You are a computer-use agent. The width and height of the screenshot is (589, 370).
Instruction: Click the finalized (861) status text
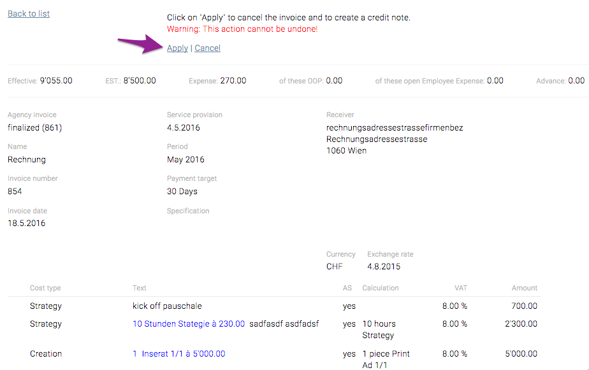34,128
